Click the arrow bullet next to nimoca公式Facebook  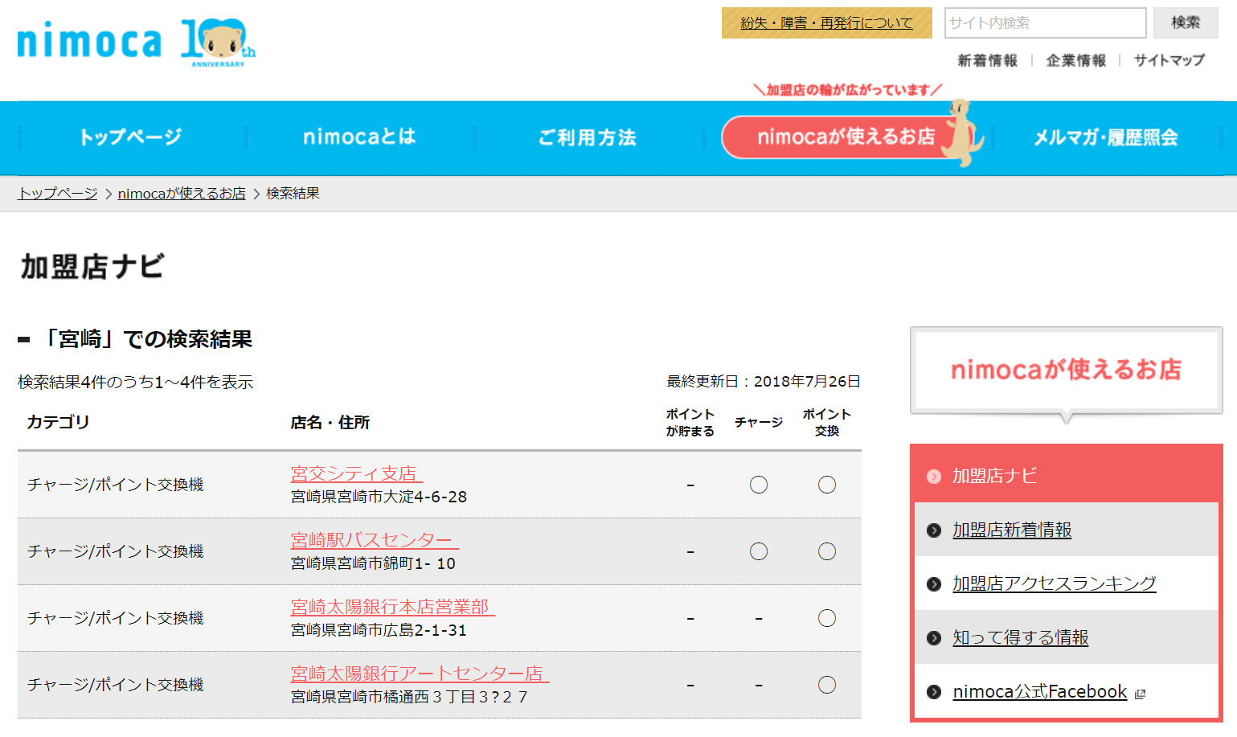coord(933,692)
